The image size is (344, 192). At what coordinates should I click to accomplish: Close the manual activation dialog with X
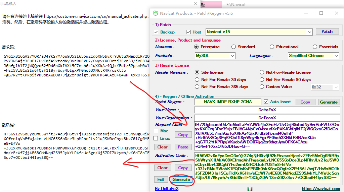[196, 4]
